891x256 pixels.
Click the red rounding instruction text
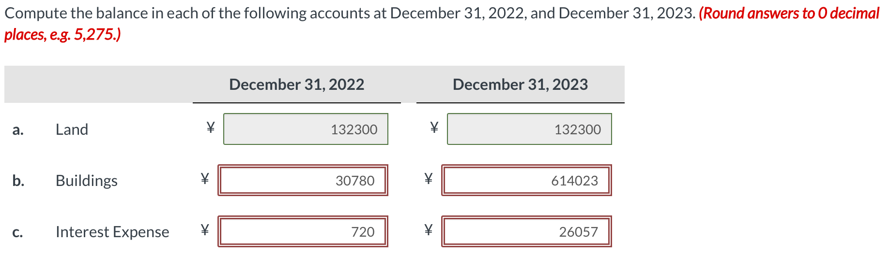click(x=442, y=24)
